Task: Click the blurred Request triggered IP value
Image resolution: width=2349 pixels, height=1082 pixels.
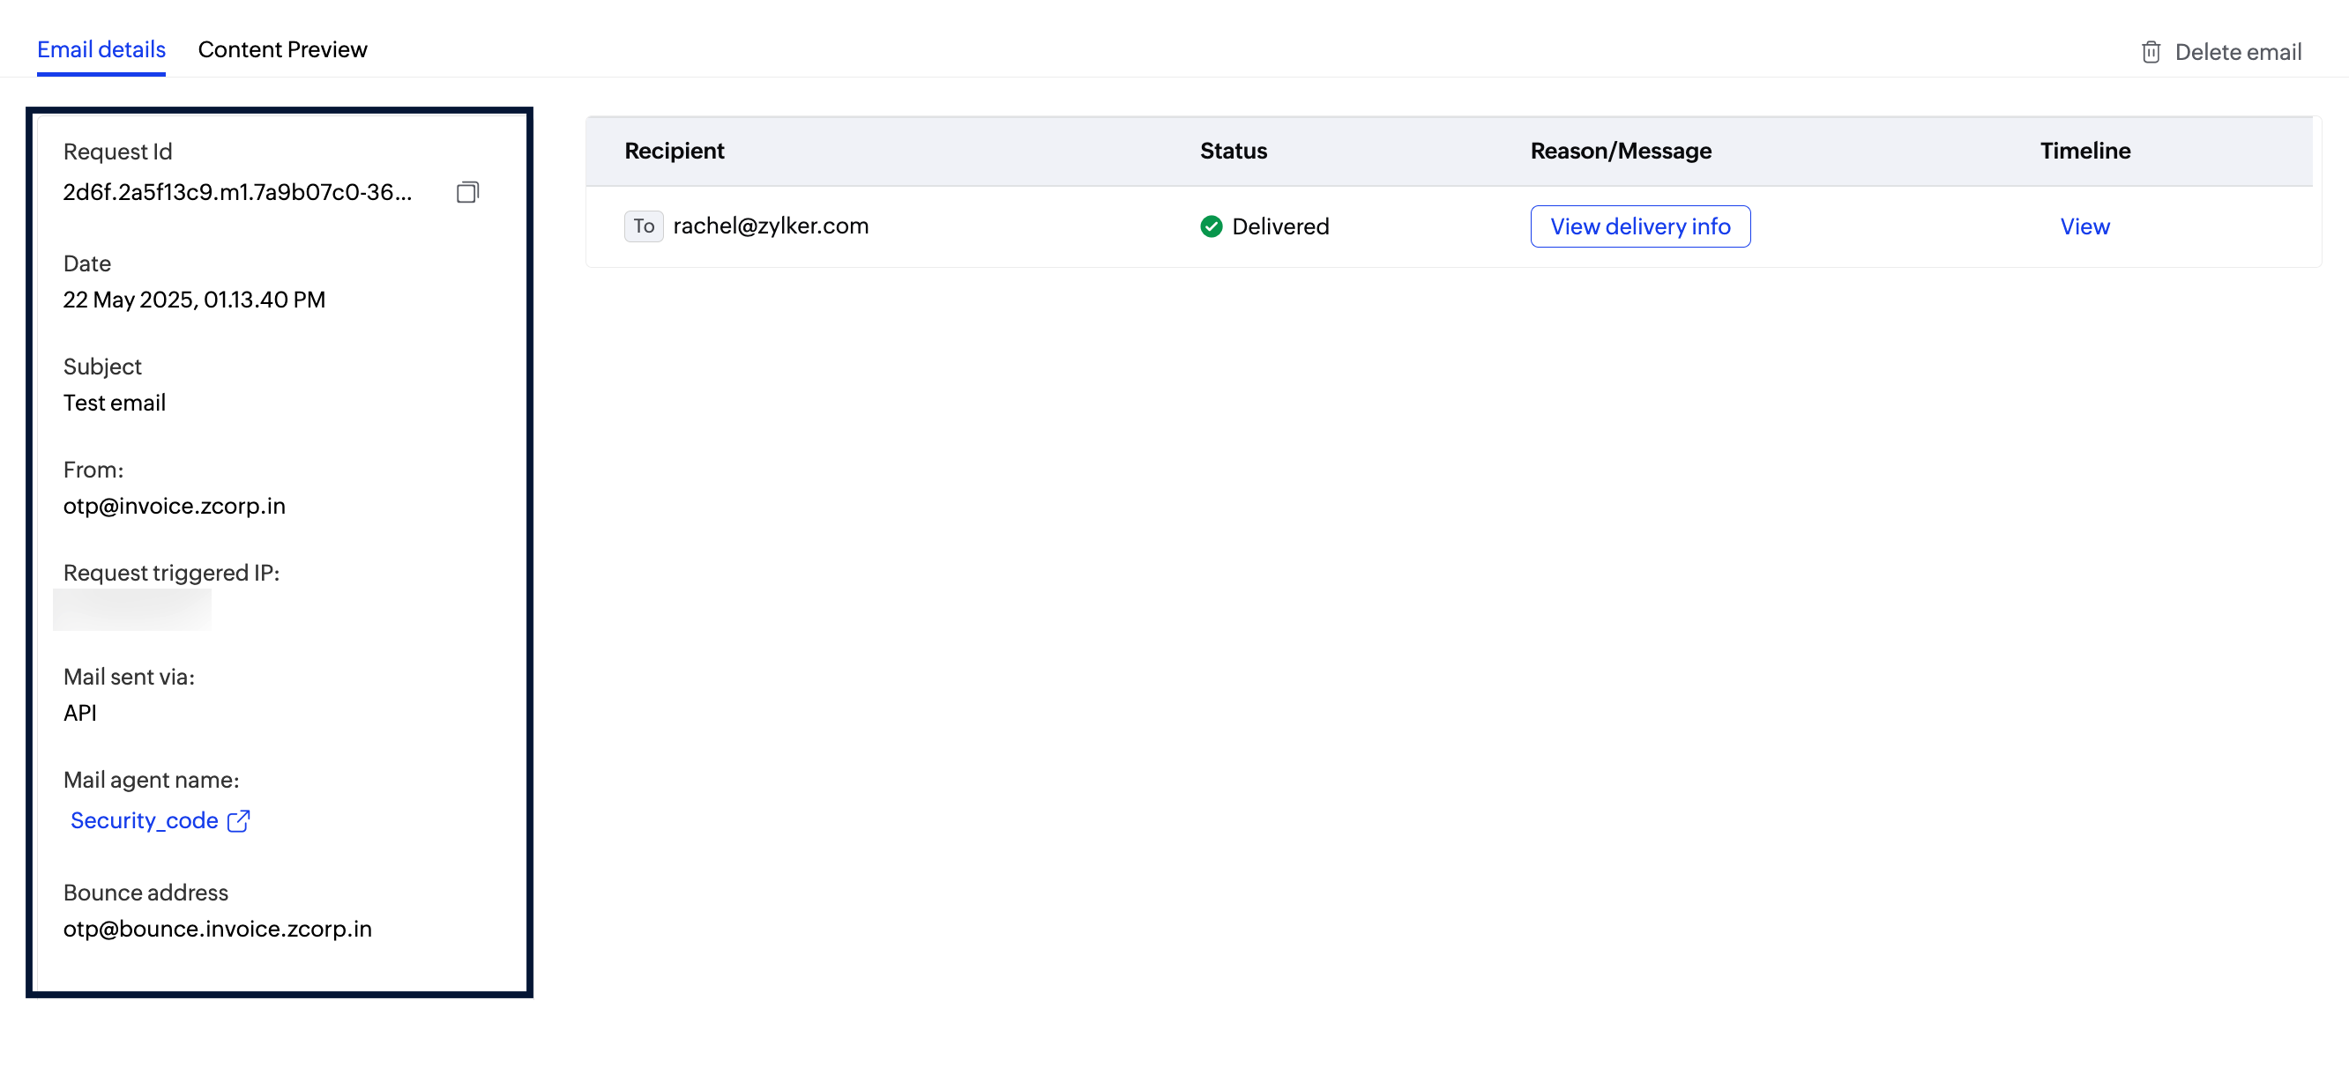Action: (132, 610)
